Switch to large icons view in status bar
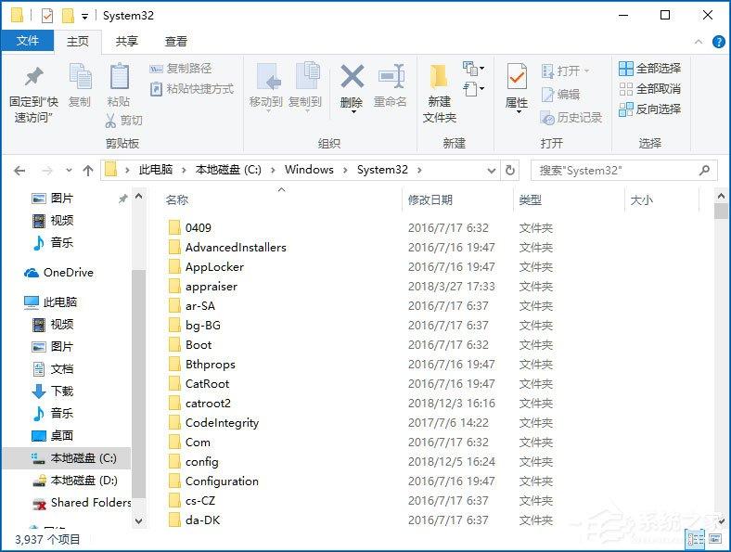 [715, 539]
